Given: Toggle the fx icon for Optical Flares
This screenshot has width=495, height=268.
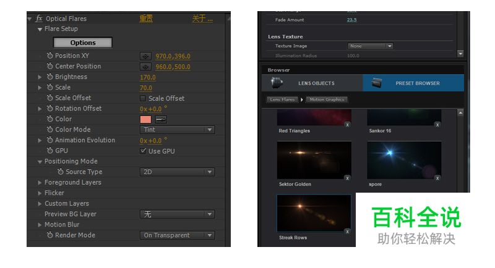Looking at the screenshot, I should click(x=39, y=19).
